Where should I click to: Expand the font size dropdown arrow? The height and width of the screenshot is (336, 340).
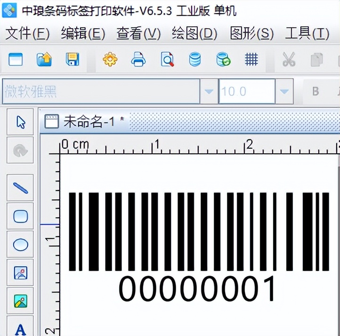pos(284,91)
